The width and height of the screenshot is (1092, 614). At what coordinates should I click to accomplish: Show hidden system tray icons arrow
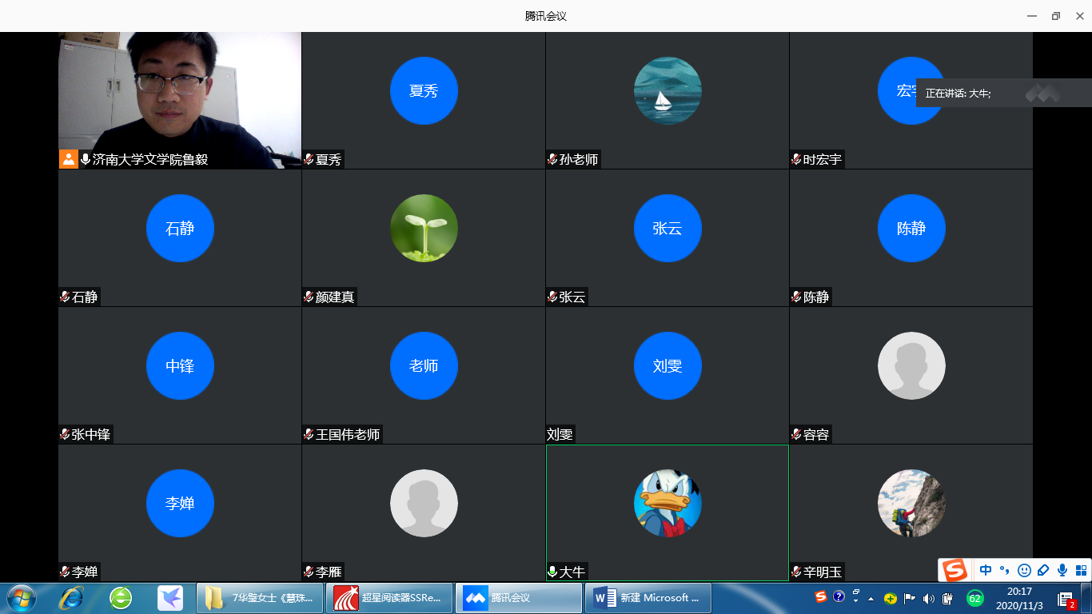pyautogui.click(x=871, y=598)
